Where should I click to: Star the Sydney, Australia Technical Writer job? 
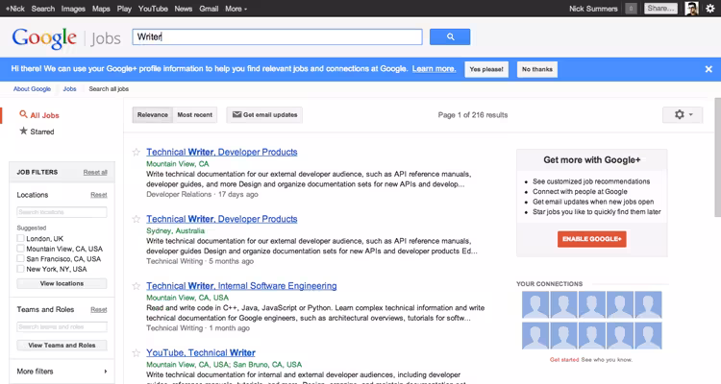point(137,219)
